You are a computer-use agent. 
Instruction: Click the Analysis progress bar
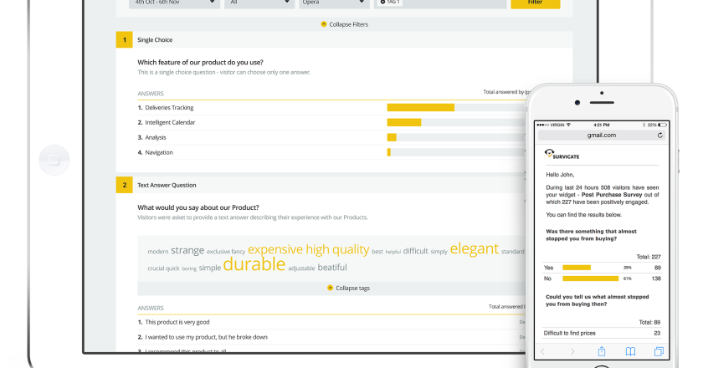(456, 138)
